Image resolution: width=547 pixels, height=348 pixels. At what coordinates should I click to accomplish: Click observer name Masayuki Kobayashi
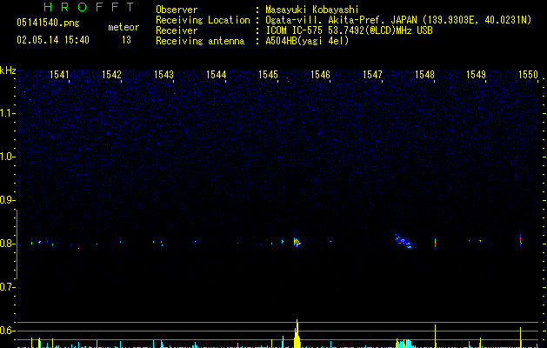pyautogui.click(x=312, y=10)
